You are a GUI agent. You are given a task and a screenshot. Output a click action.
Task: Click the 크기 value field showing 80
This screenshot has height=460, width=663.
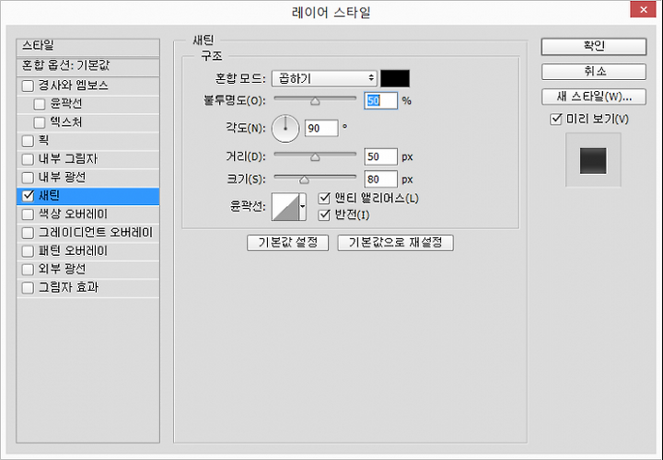click(x=380, y=179)
